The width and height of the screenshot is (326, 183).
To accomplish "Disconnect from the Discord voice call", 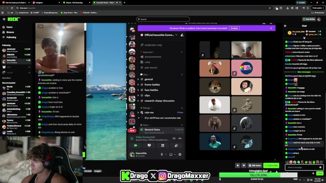I will 180,139.
